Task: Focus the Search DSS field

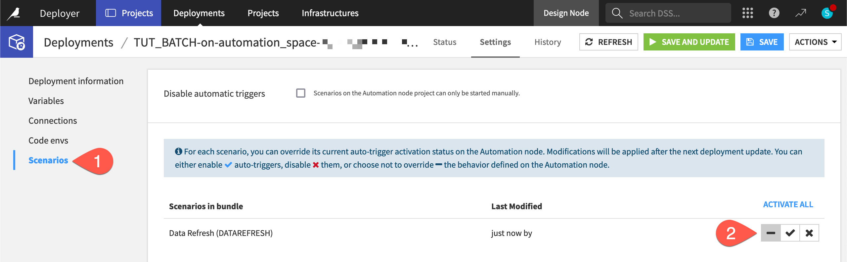Action: click(x=668, y=13)
